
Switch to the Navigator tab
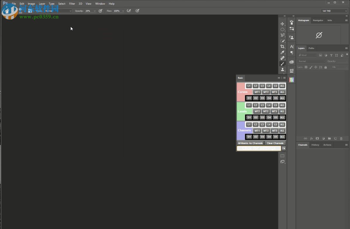tap(318, 20)
